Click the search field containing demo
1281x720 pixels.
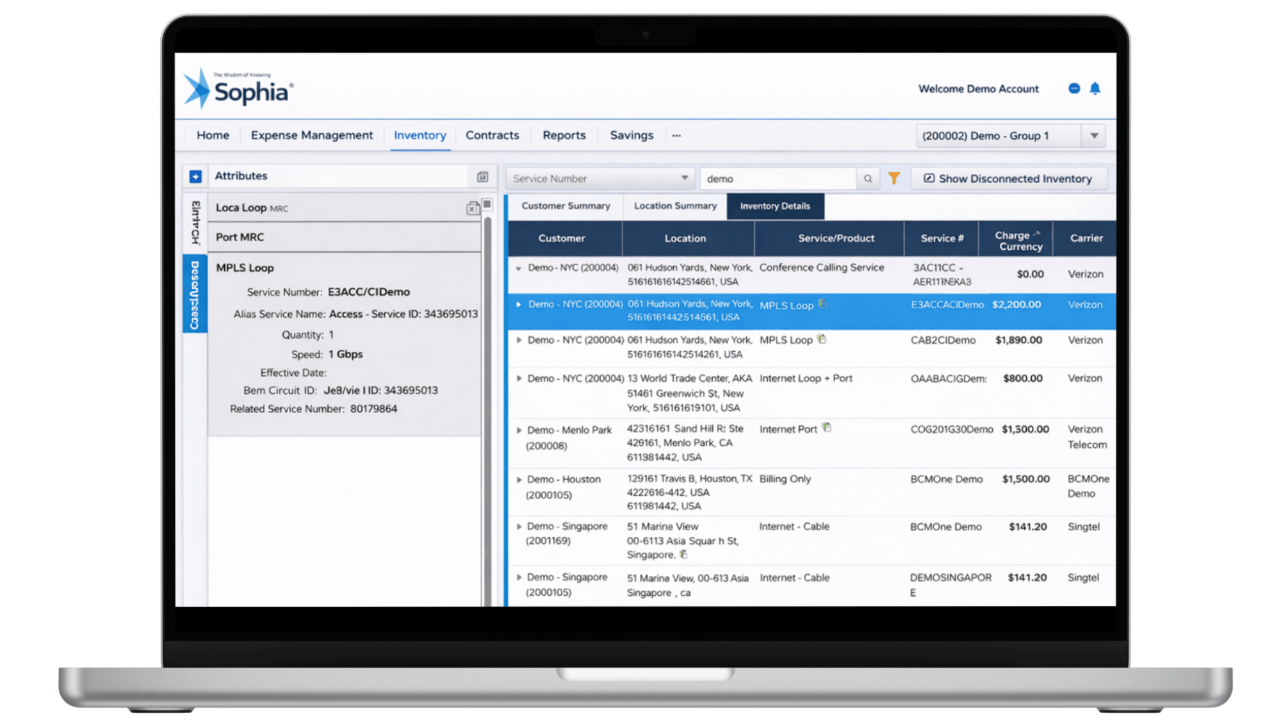click(778, 179)
